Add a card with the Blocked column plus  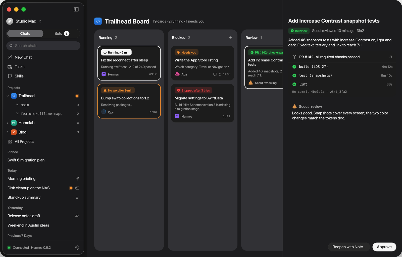click(x=231, y=38)
